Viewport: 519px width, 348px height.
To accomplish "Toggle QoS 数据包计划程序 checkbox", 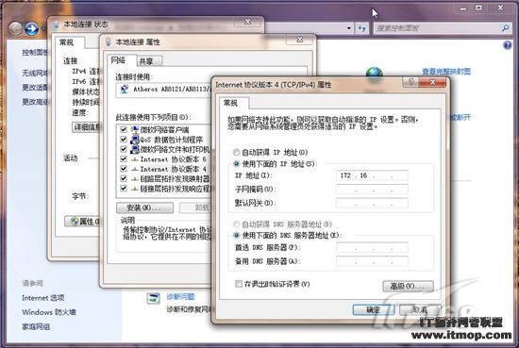I will [124, 140].
